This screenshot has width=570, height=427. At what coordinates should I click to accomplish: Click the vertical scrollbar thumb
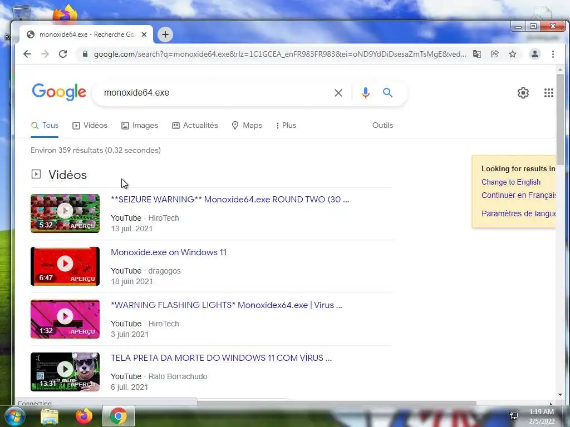[560, 120]
